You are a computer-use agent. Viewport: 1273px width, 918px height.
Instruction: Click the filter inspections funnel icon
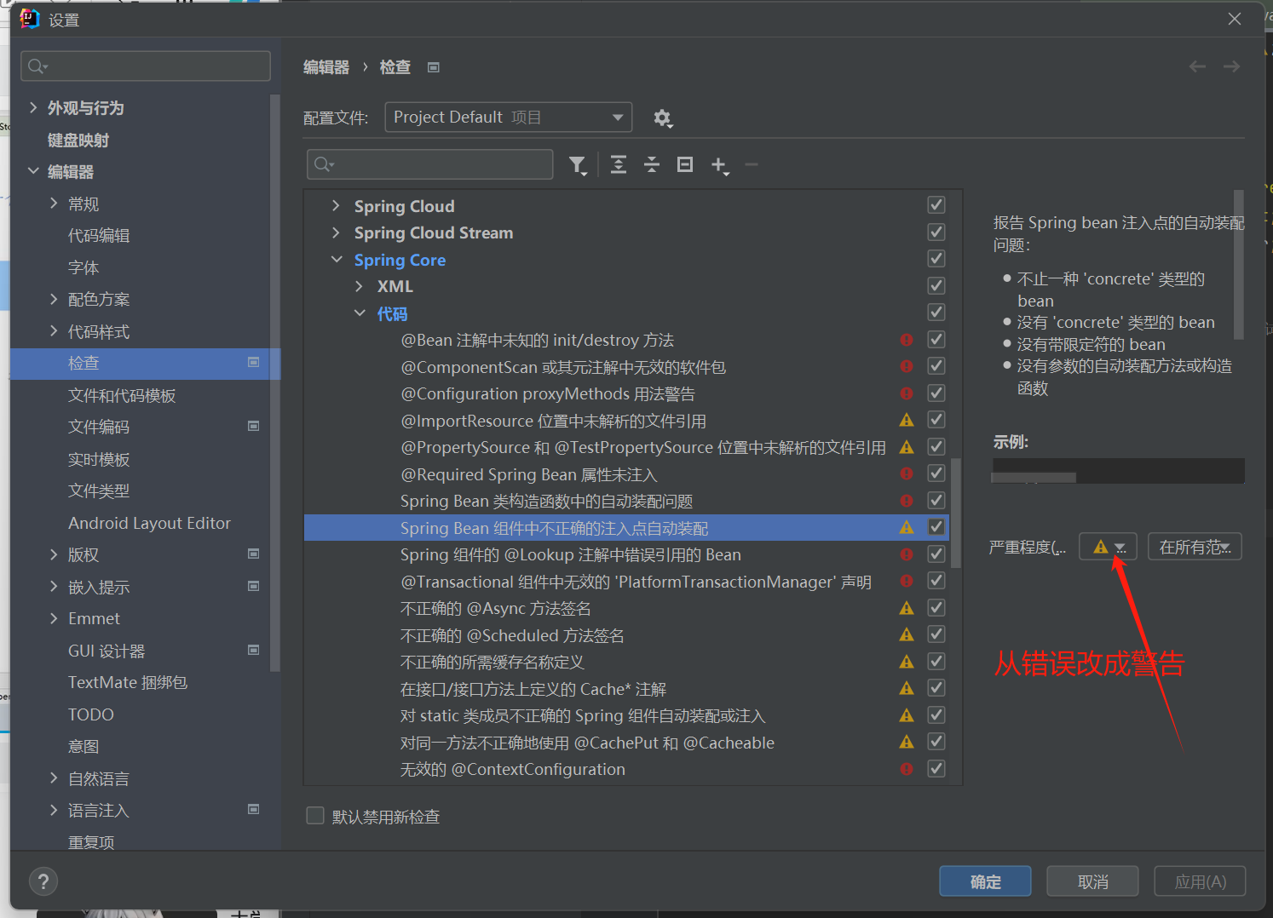[578, 165]
